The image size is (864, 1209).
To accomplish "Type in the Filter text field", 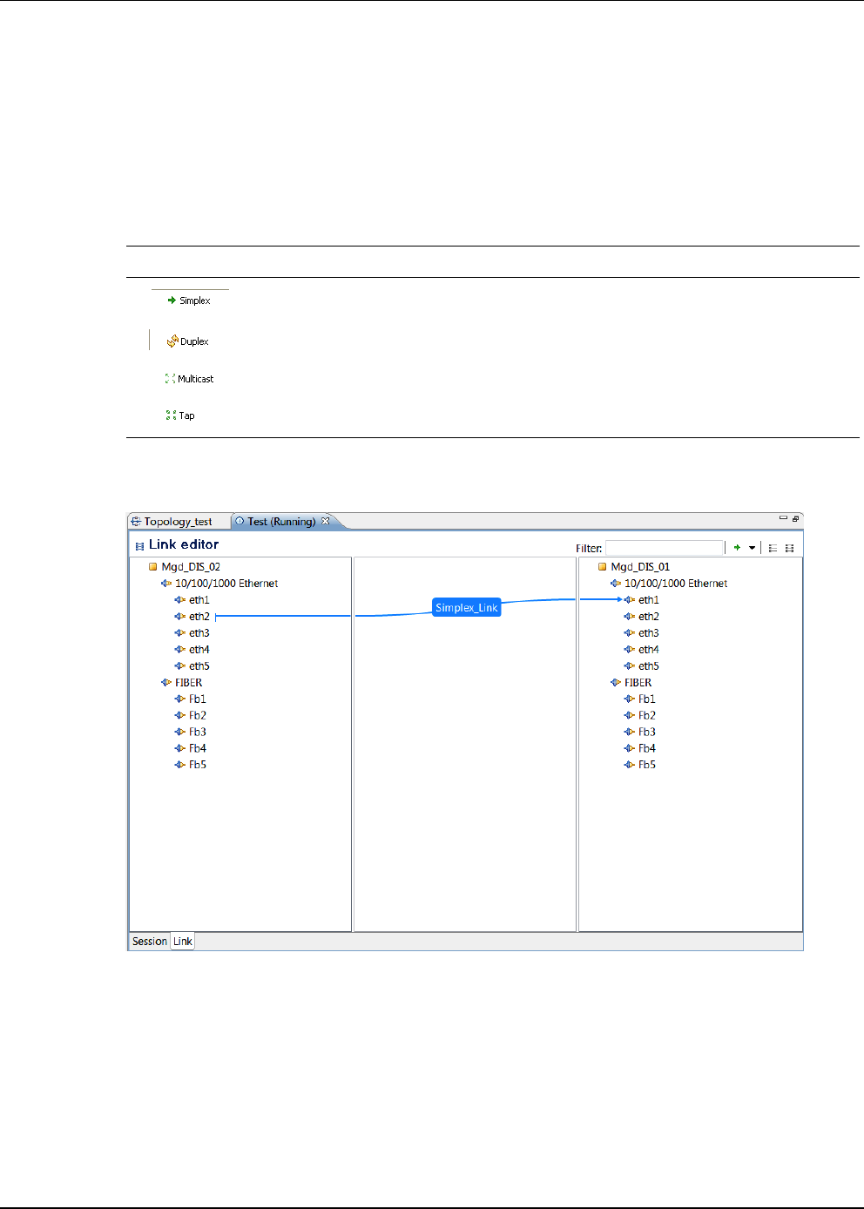I will (665, 548).
